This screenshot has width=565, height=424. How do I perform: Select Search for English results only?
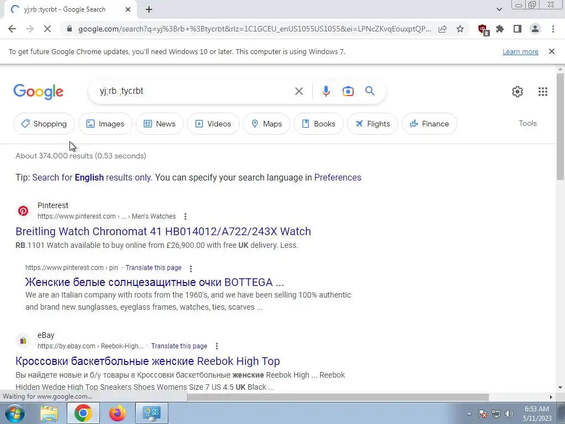(92, 177)
